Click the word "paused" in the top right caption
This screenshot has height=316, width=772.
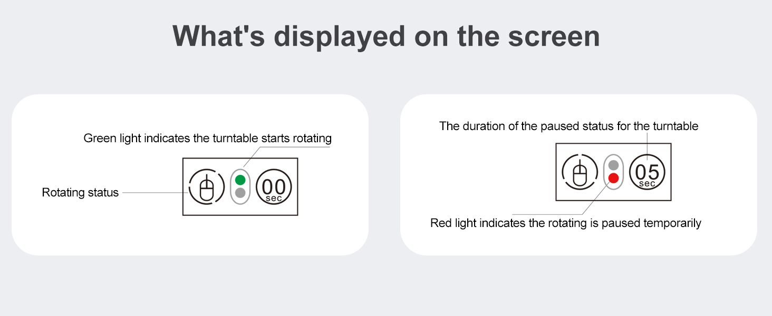point(557,126)
